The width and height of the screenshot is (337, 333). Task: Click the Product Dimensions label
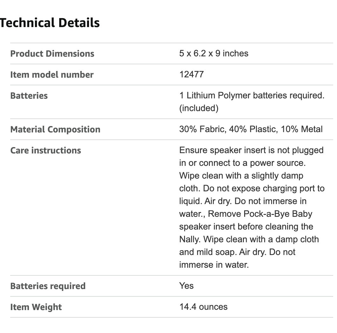(52, 53)
